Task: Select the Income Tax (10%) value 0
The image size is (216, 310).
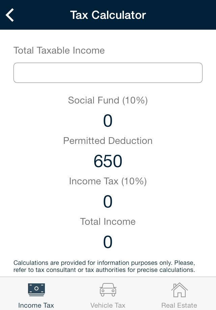Action: point(108,201)
